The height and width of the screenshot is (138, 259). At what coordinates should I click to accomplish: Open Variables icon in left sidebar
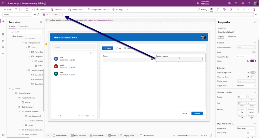pos(3,41)
